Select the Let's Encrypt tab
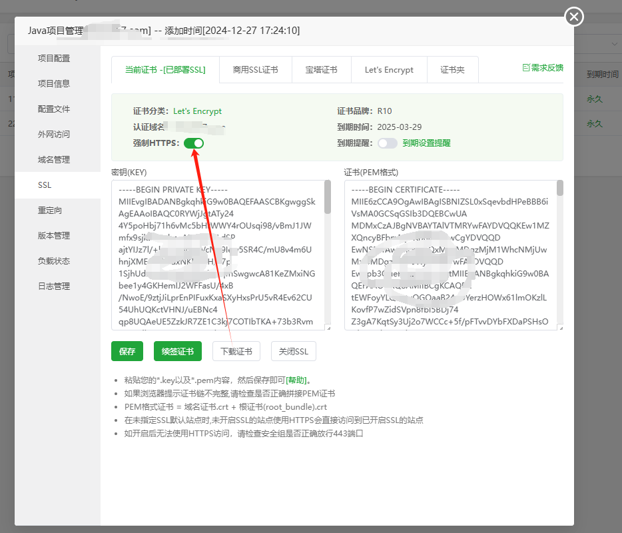Image resolution: width=622 pixels, height=533 pixels. 389,70
